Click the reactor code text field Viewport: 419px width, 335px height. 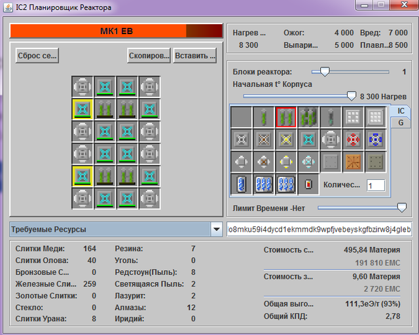[x=319, y=229]
